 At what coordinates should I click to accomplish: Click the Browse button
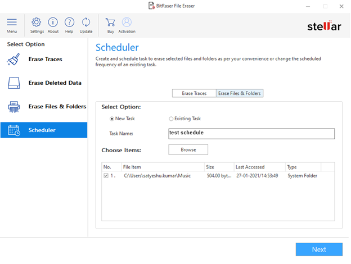pos(188,149)
